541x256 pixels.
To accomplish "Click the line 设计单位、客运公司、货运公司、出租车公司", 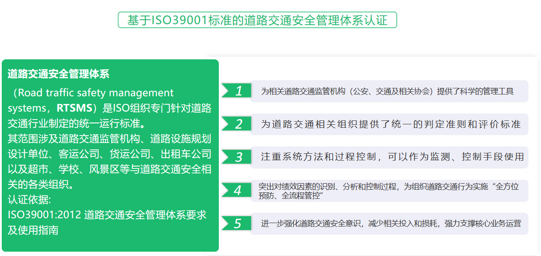I will (109, 154).
